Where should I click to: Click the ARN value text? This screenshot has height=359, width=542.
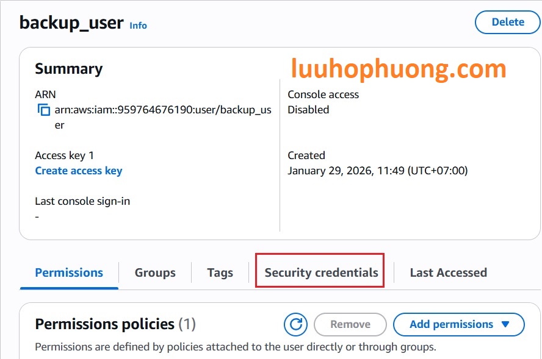pyautogui.click(x=162, y=110)
